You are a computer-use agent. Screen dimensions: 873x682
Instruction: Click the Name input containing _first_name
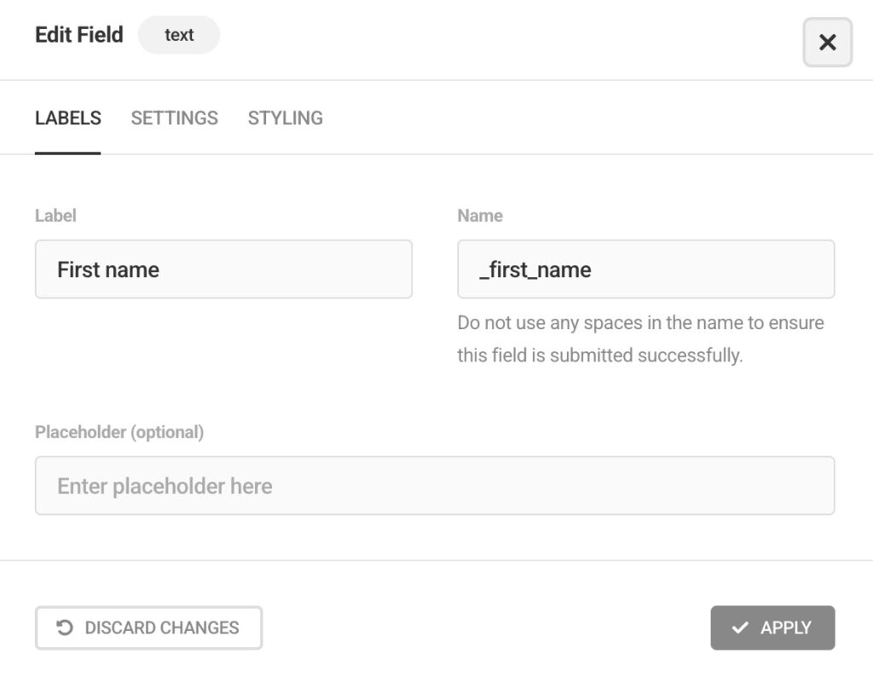pyautogui.click(x=646, y=269)
